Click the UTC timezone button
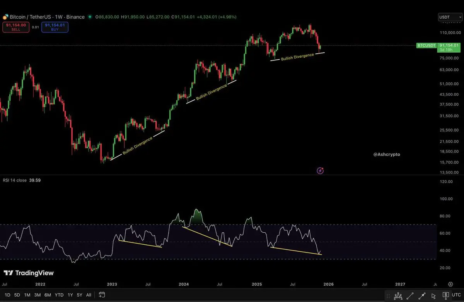The width and height of the screenshot is (464, 302). click(x=456, y=295)
